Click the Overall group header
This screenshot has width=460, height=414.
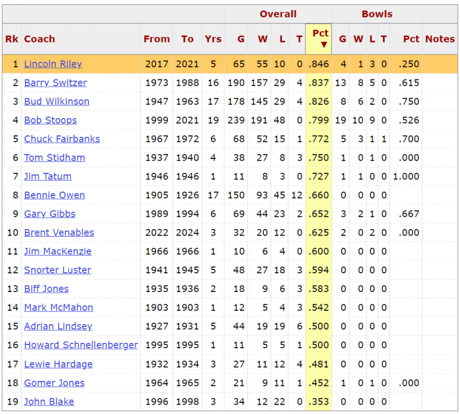tap(278, 14)
